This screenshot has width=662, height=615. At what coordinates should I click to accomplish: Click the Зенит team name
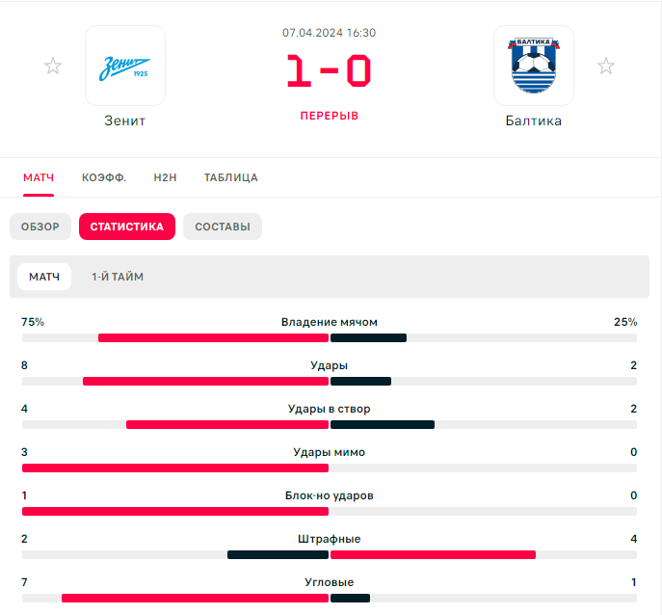pos(125,120)
